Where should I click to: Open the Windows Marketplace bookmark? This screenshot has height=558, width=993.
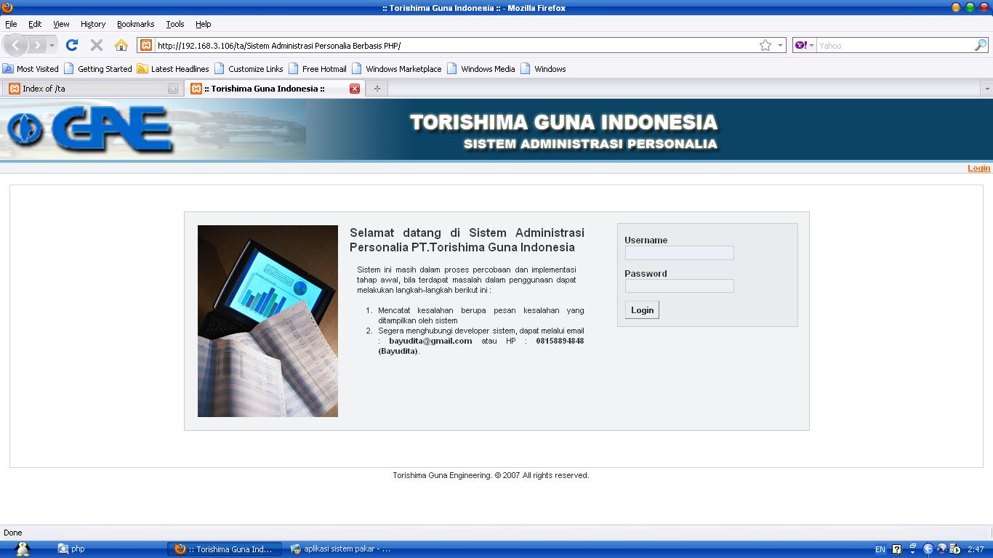tap(397, 69)
